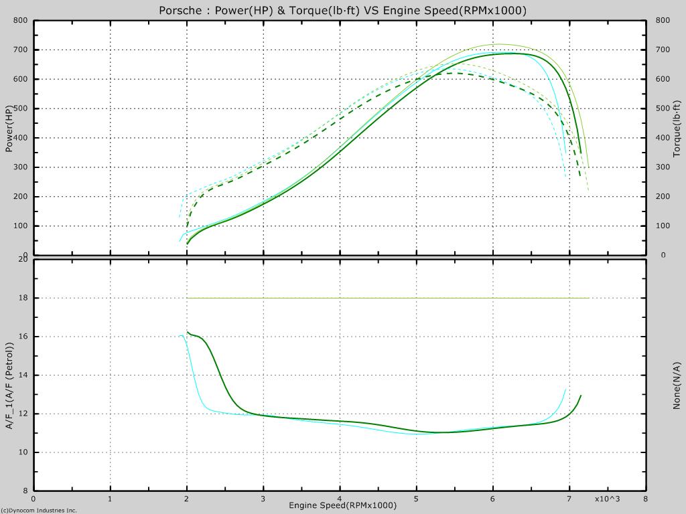Click the 800 tick label on the Power axis

21,20
